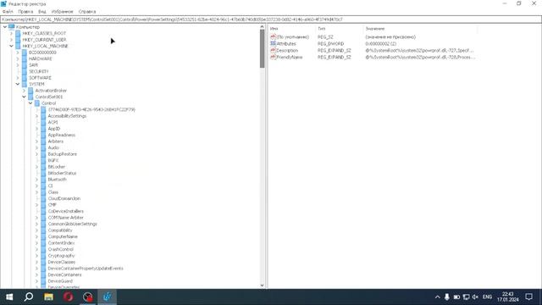Click the tree scrollbar down arrow
542x305 pixels.
click(x=262, y=286)
